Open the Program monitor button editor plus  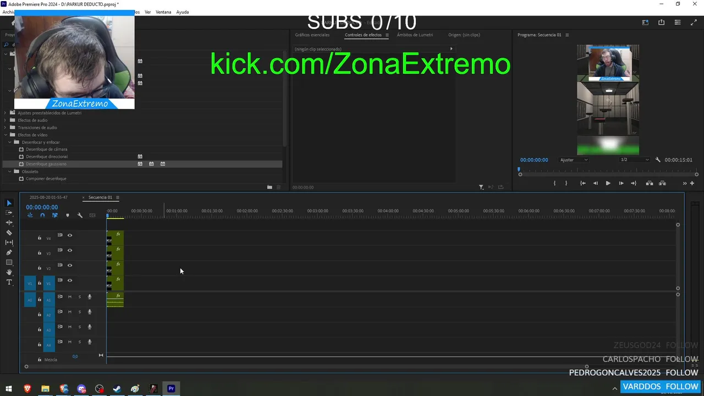[692, 183]
